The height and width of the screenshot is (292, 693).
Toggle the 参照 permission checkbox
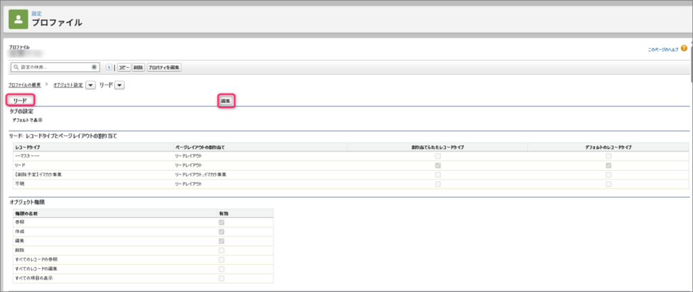(x=221, y=222)
